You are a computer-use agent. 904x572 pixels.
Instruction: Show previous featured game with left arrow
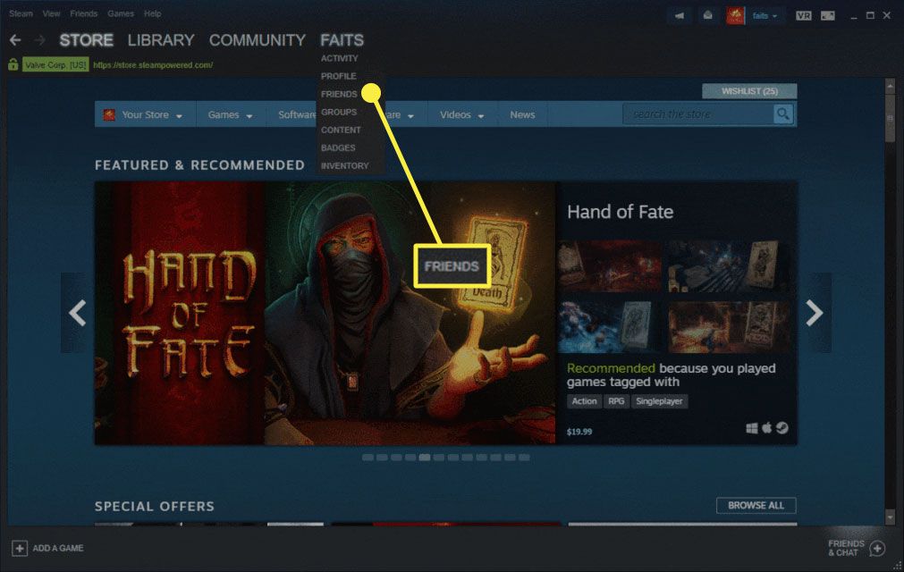77,313
